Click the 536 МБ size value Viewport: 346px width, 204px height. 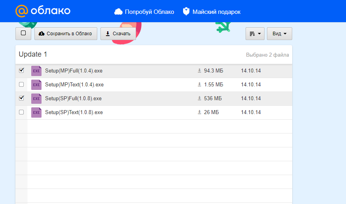213,99
